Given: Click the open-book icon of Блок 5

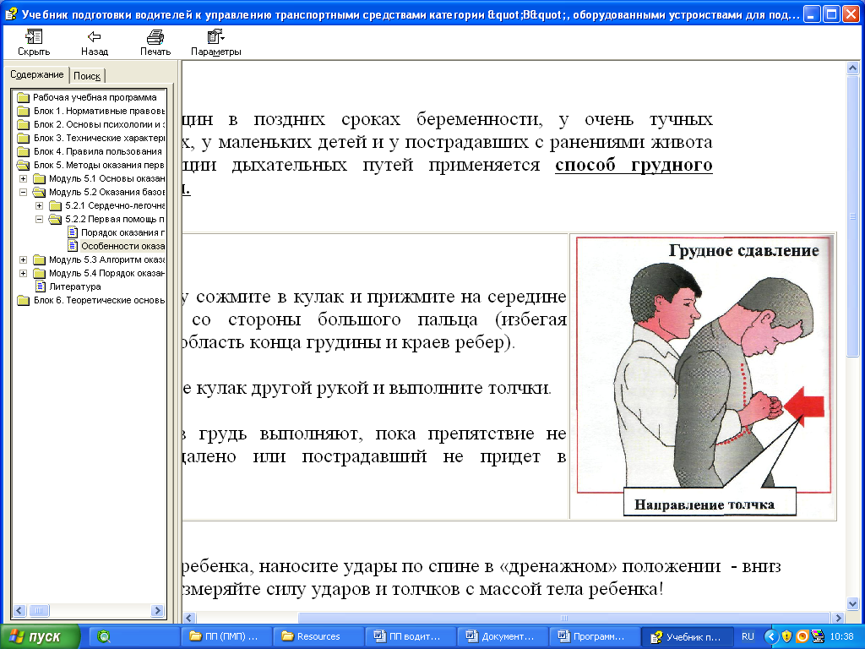Looking at the screenshot, I should tap(23, 165).
